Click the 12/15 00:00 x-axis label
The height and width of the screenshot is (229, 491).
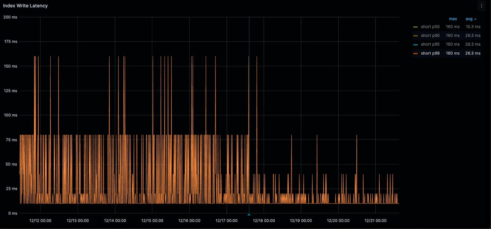click(152, 221)
